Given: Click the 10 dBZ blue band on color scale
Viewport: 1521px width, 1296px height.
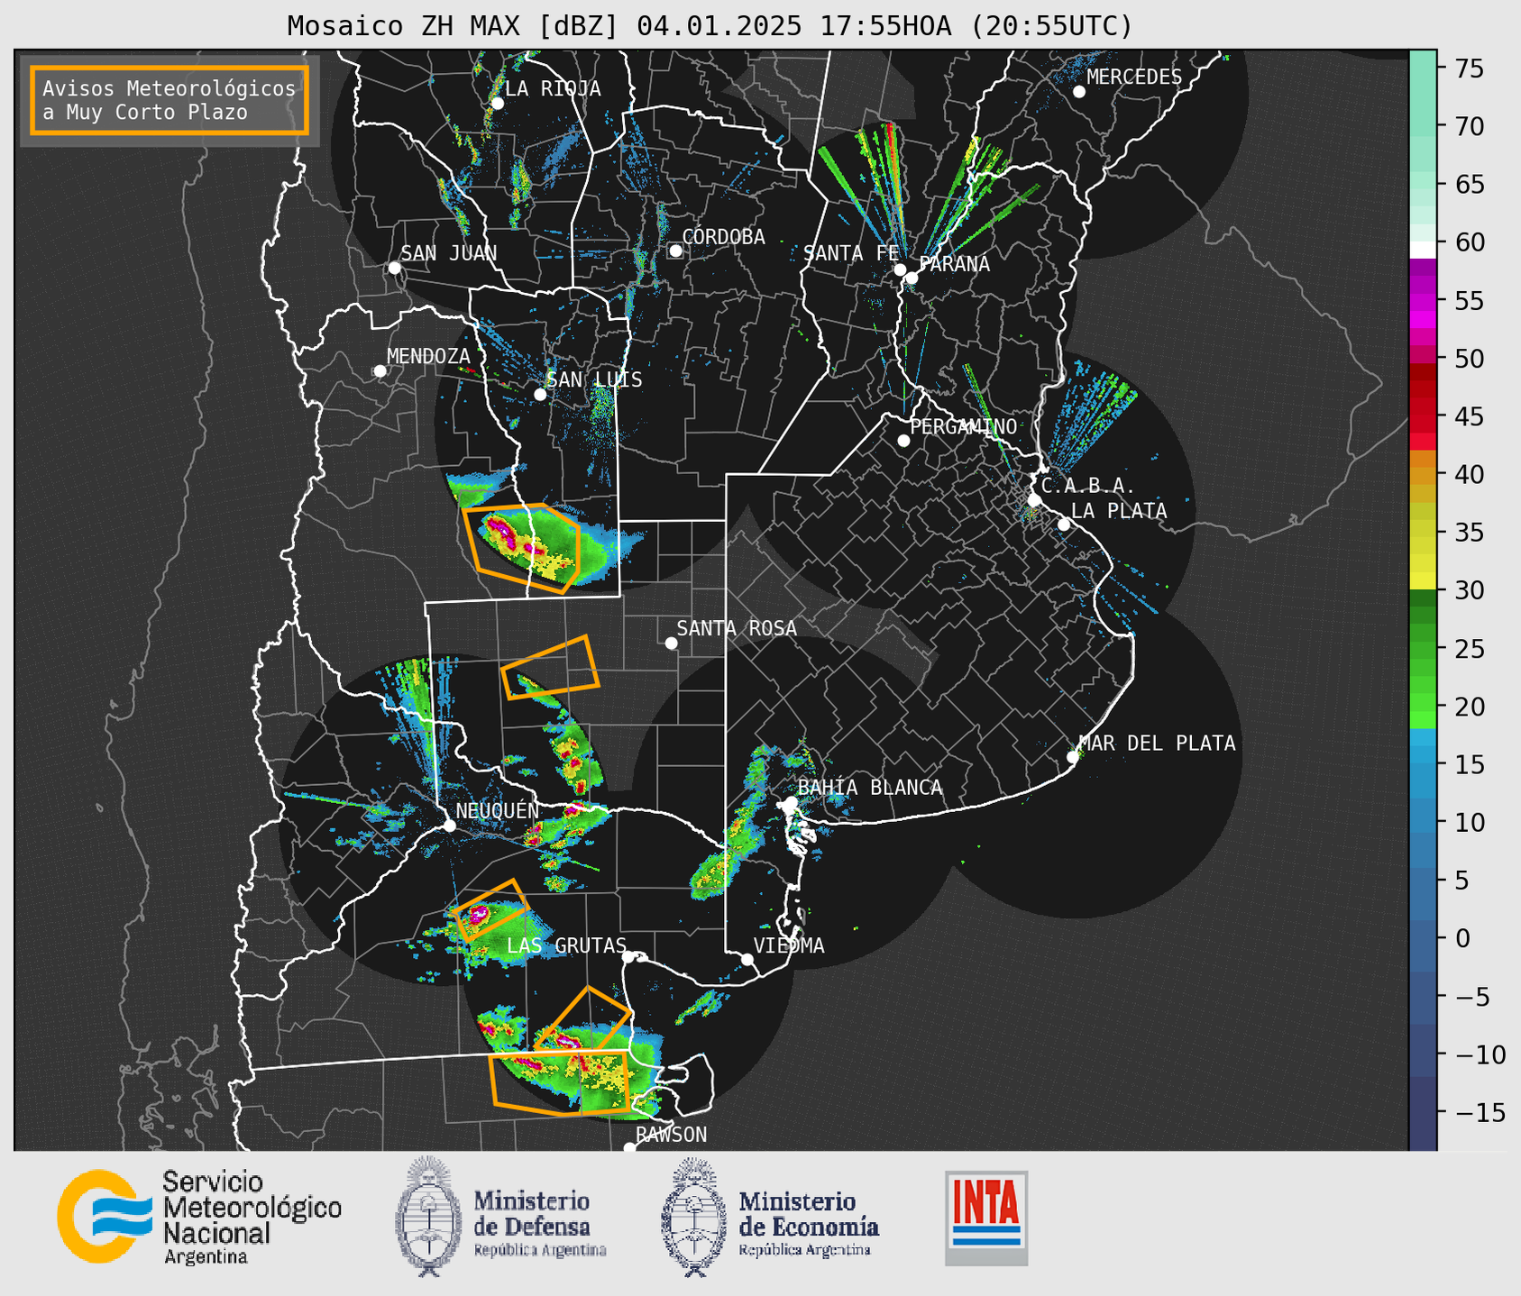Looking at the screenshot, I should 1422,822.
